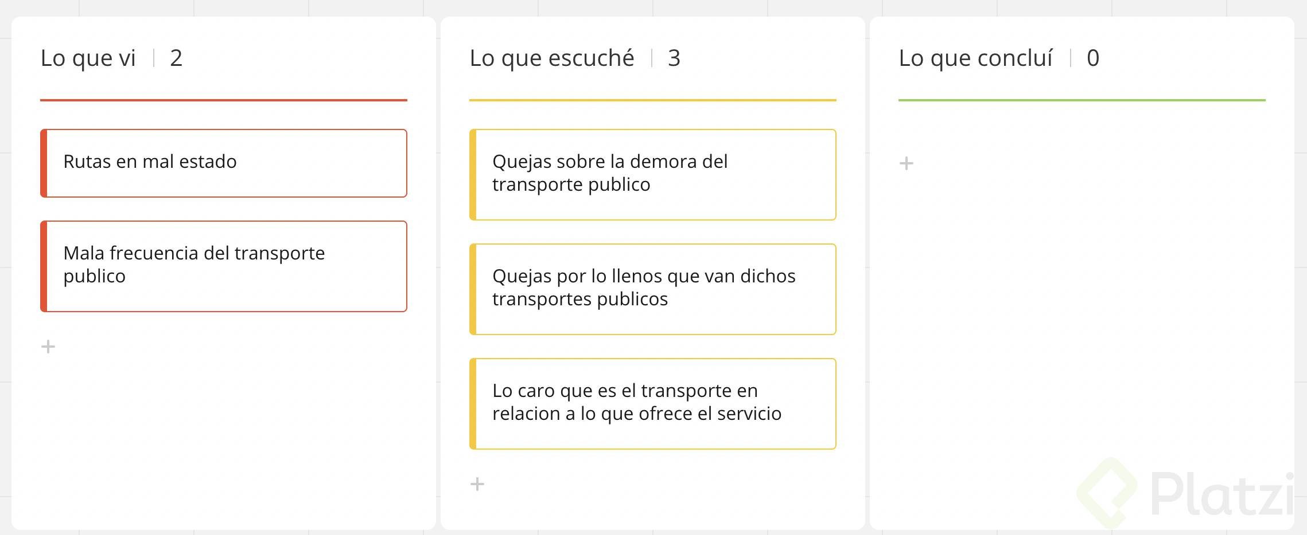Click the "Lo que escuché" column title

(x=552, y=57)
